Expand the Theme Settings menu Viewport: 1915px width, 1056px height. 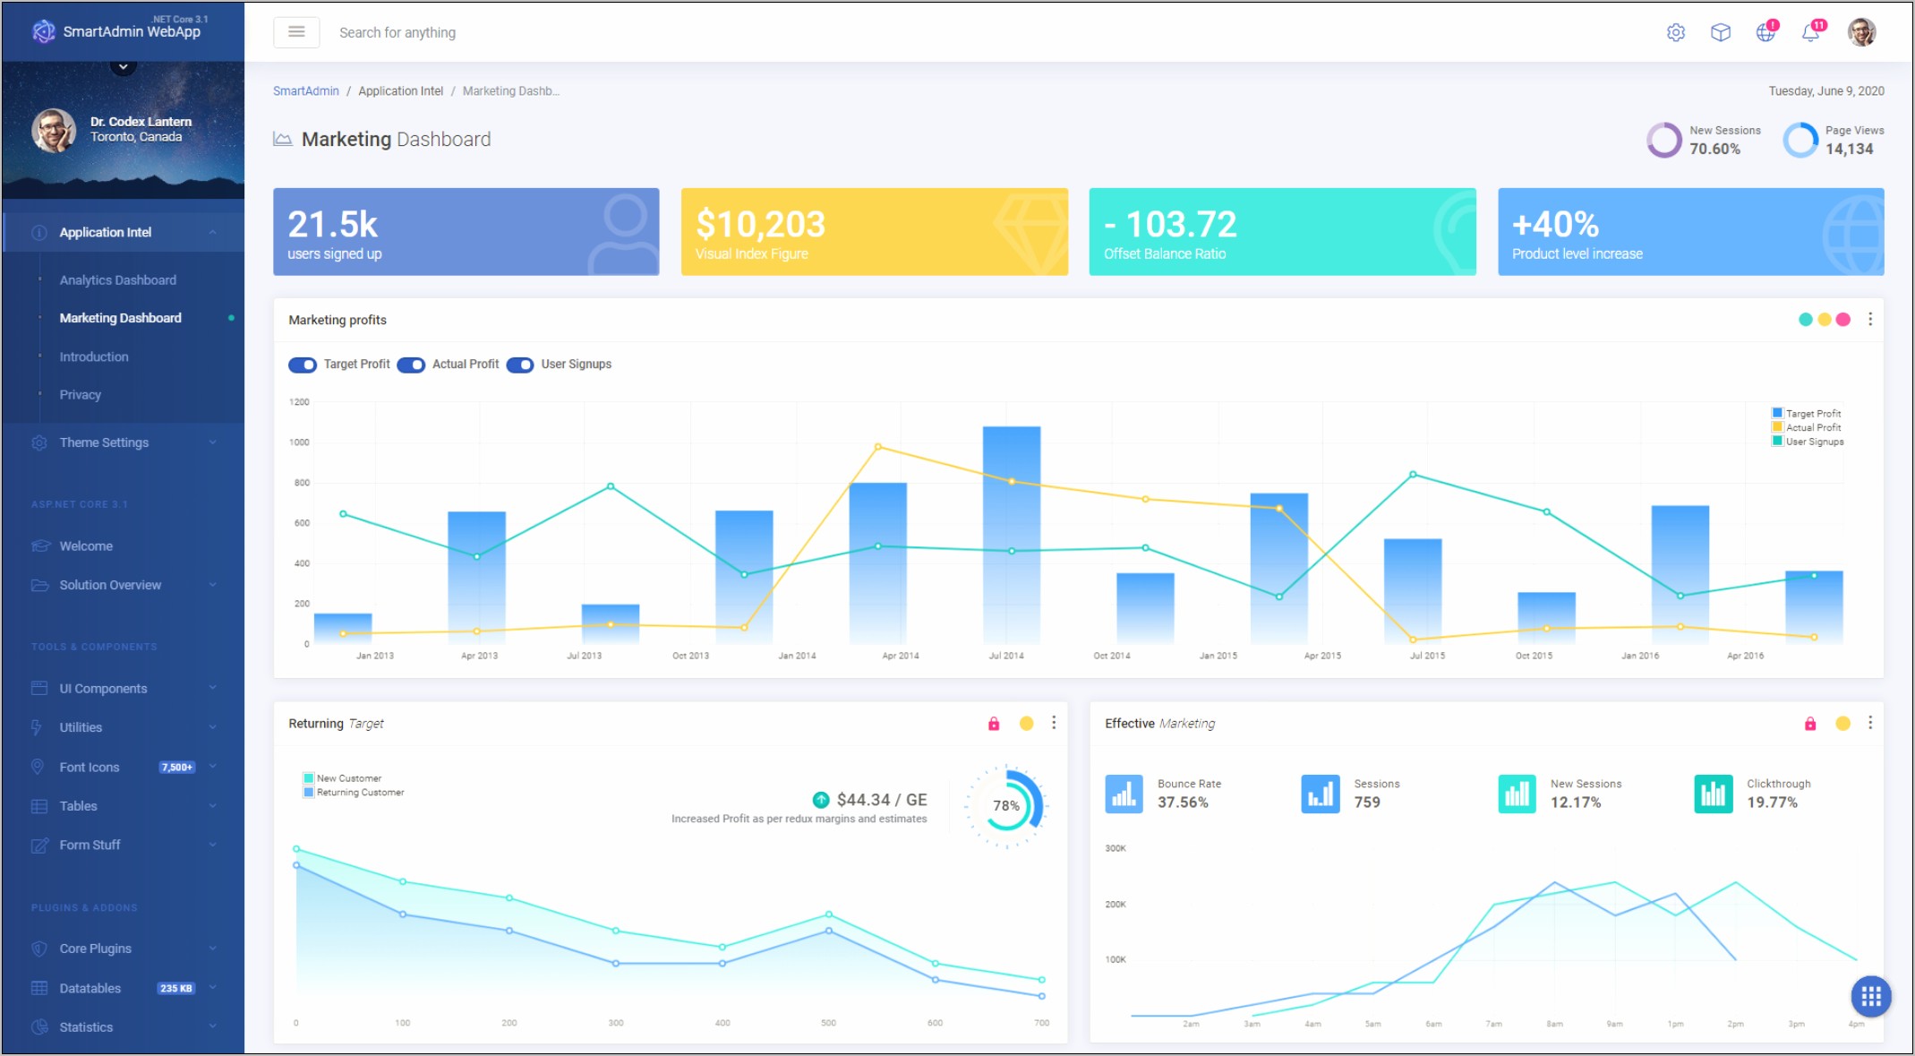pyautogui.click(x=124, y=442)
